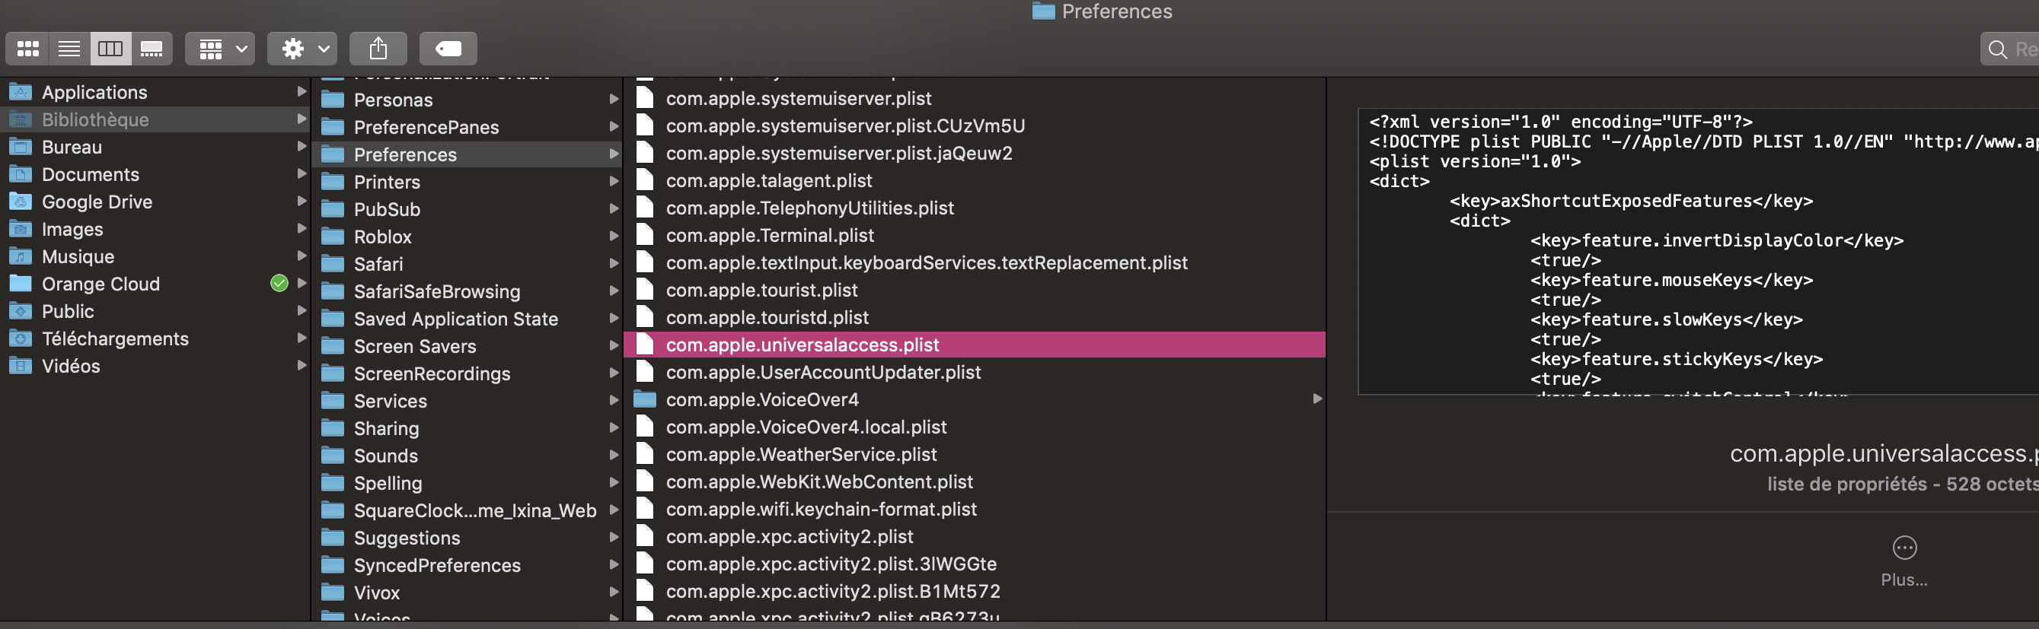Select the column view button
This screenshot has width=2039, height=629.
pos(110,49)
